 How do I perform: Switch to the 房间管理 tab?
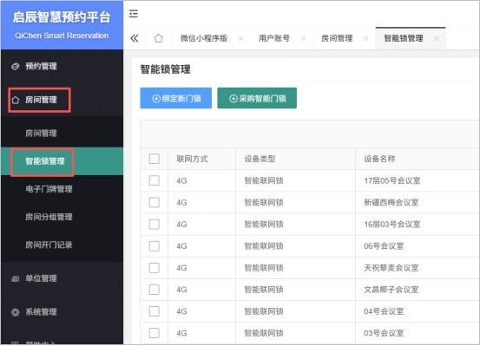[337, 38]
